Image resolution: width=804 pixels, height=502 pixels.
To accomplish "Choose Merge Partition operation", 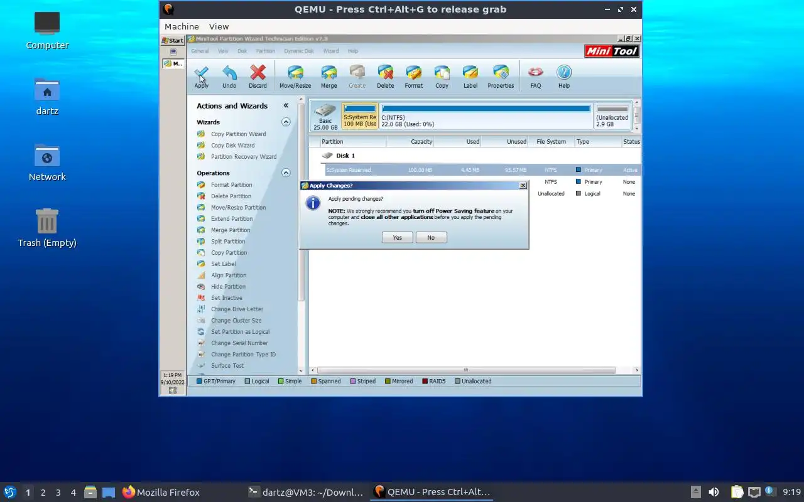I will (231, 230).
